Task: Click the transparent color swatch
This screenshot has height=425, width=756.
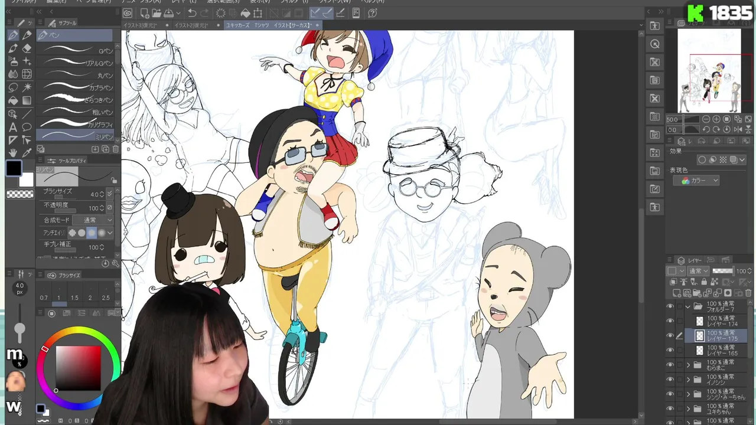Action: coord(19,194)
